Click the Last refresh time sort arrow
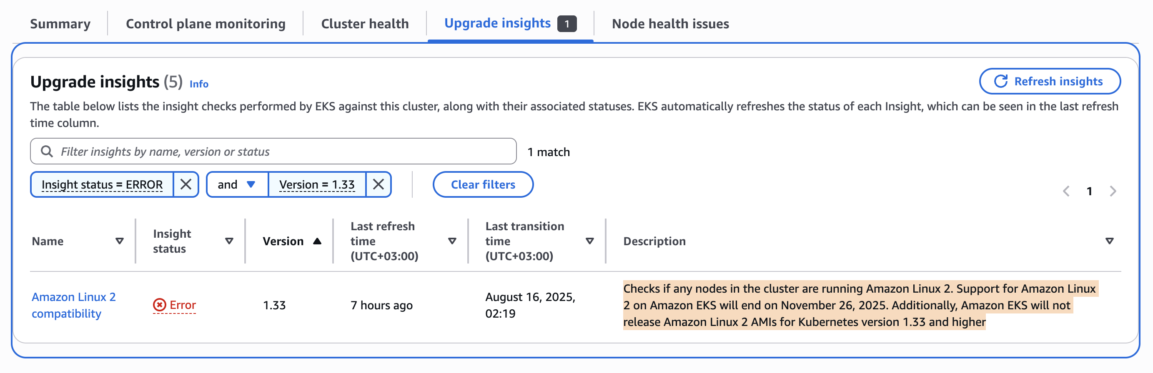The image size is (1153, 373). [x=451, y=241]
